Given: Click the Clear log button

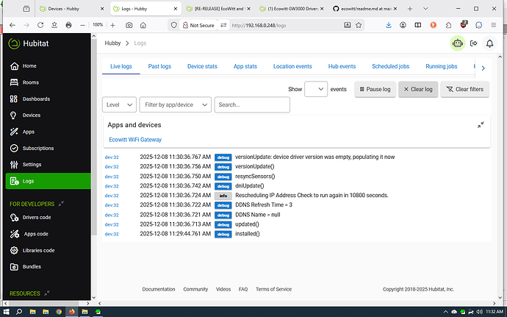Looking at the screenshot, I should point(418,89).
